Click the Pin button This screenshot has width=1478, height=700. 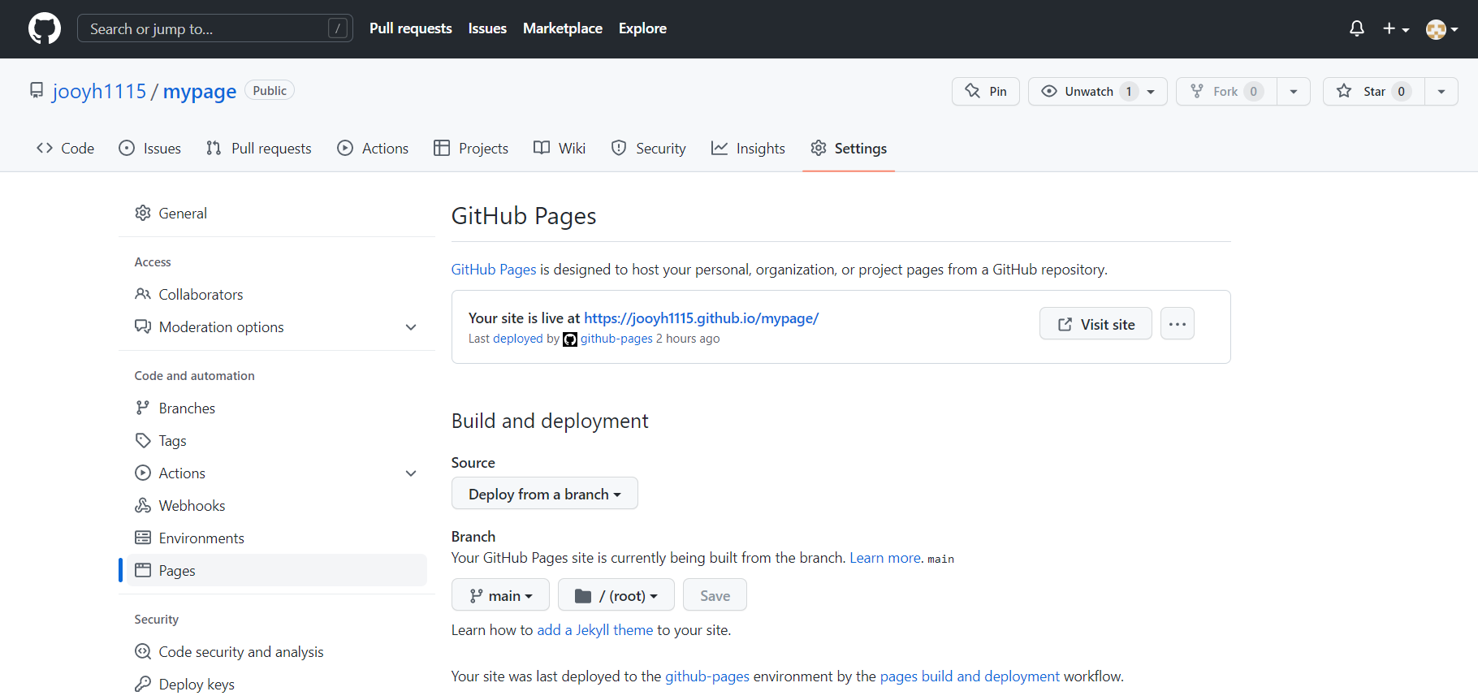986,91
